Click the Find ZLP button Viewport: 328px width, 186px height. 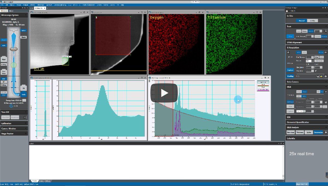[6, 117]
